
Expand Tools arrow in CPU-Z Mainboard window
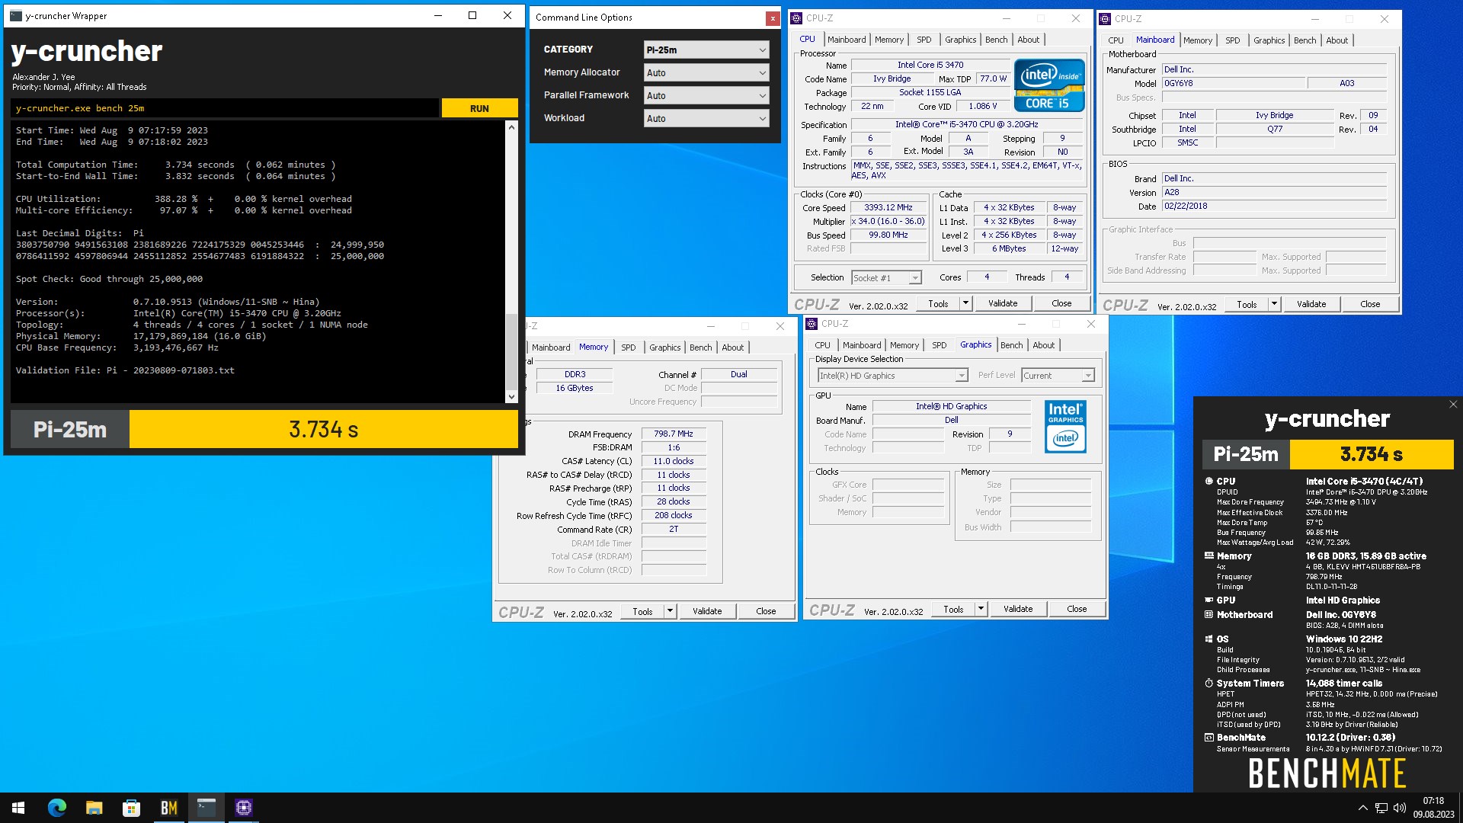[x=1274, y=304]
